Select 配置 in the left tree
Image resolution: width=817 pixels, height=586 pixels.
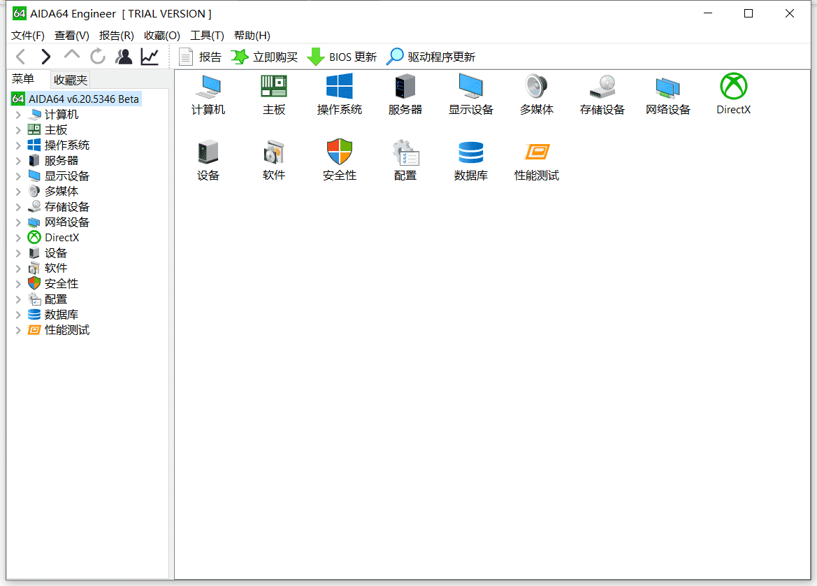[48, 299]
